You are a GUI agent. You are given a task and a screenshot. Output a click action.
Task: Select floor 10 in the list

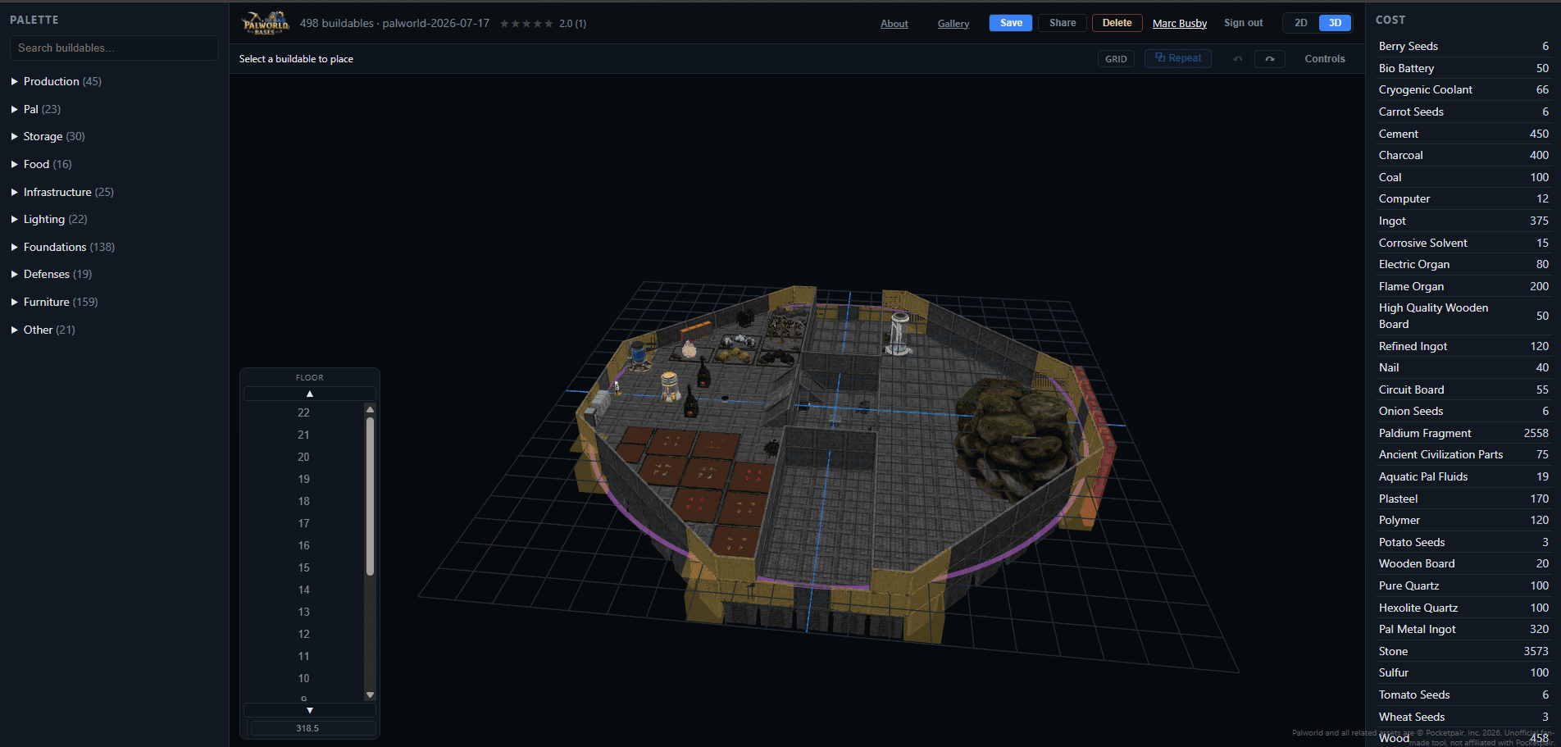coord(303,678)
